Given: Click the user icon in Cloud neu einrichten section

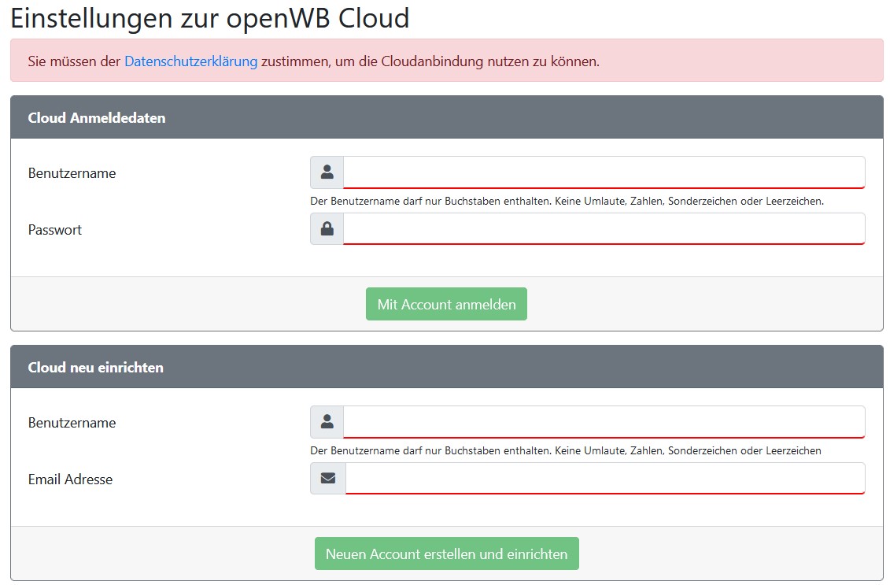Looking at the screenshot, I should tap(327, 421).
